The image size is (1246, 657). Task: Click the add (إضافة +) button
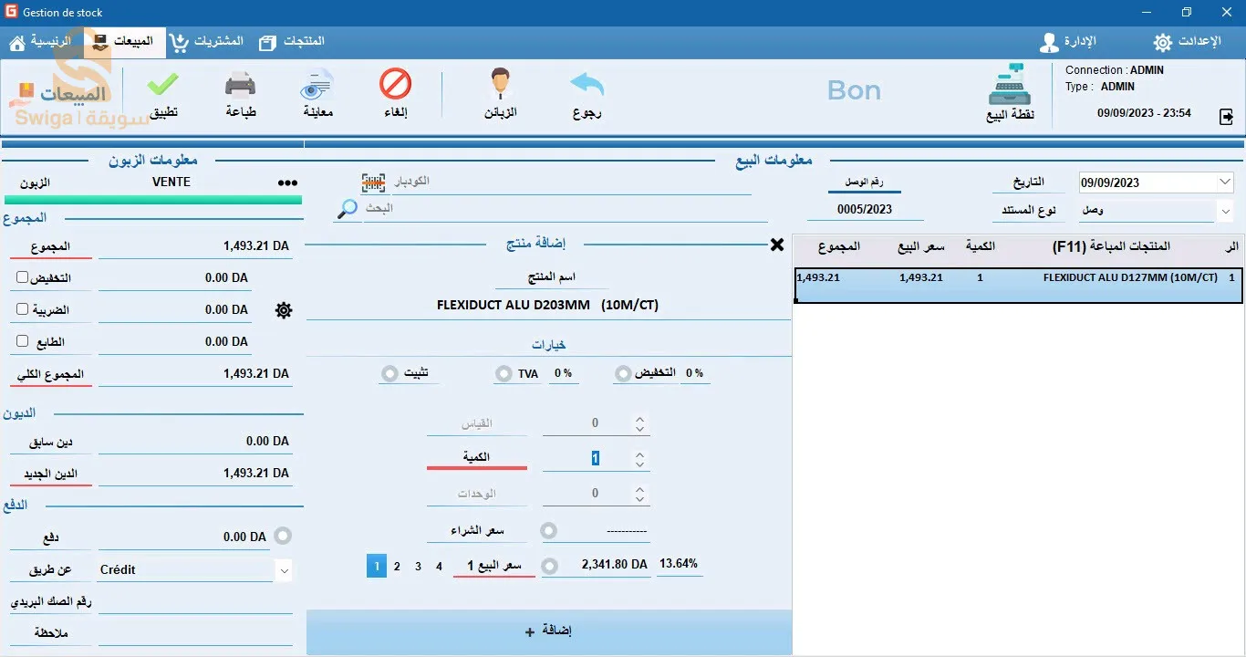pos(549,631)
